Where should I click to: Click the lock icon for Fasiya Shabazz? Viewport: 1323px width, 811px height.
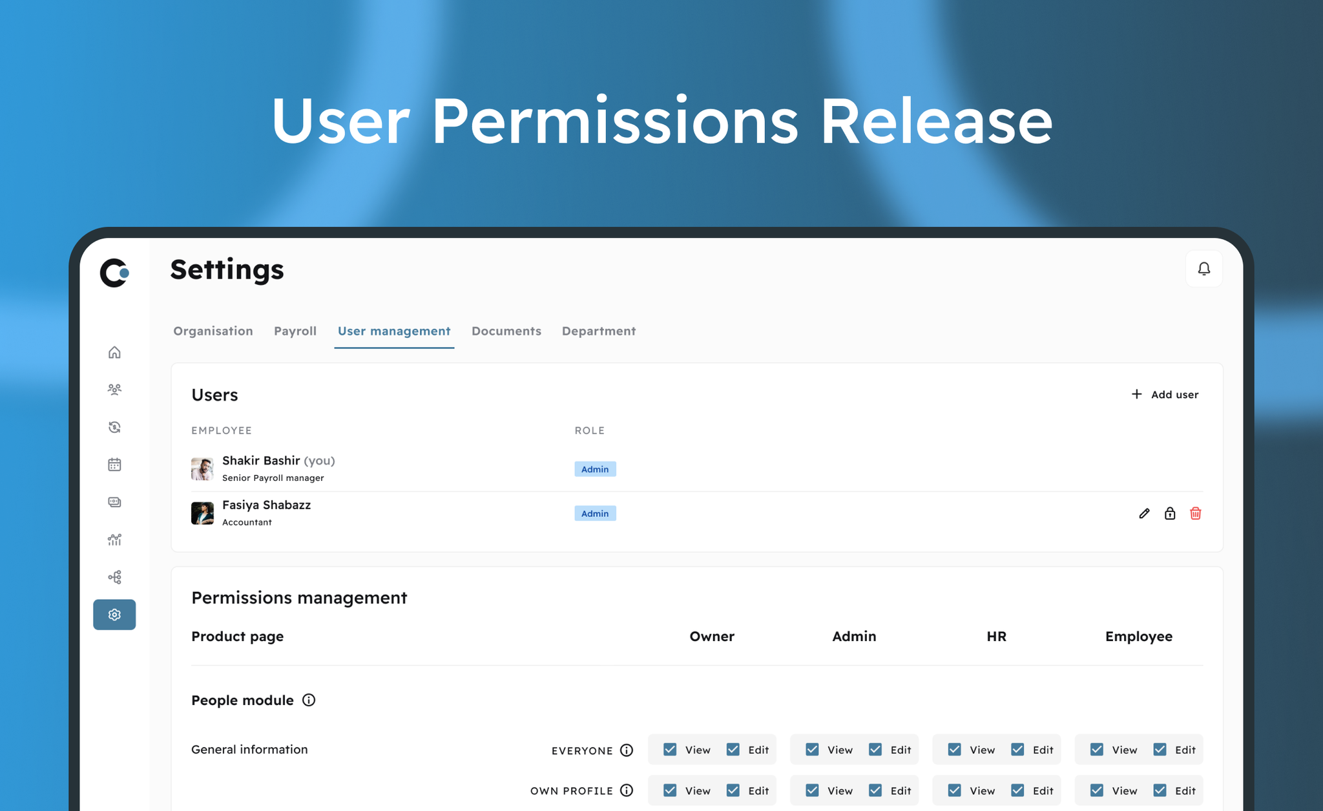[1170, 514]
